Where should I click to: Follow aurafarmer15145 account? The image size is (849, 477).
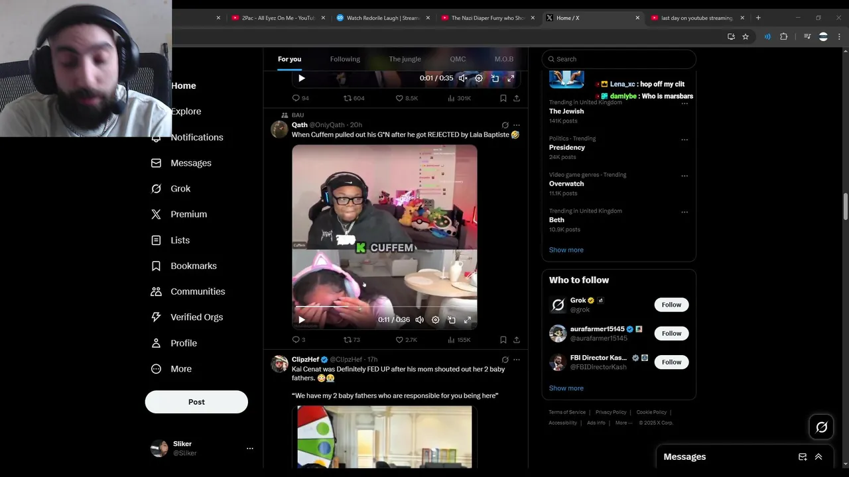[x=671, y=333]
